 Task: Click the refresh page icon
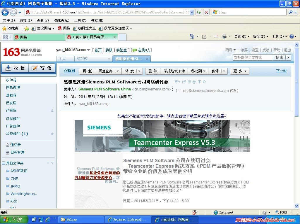[x=199, y=12]
